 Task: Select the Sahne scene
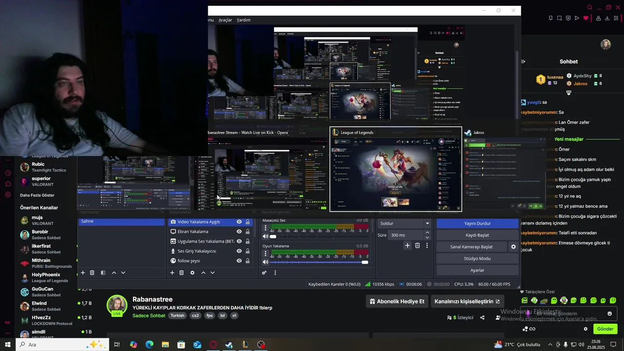[121, 221]
